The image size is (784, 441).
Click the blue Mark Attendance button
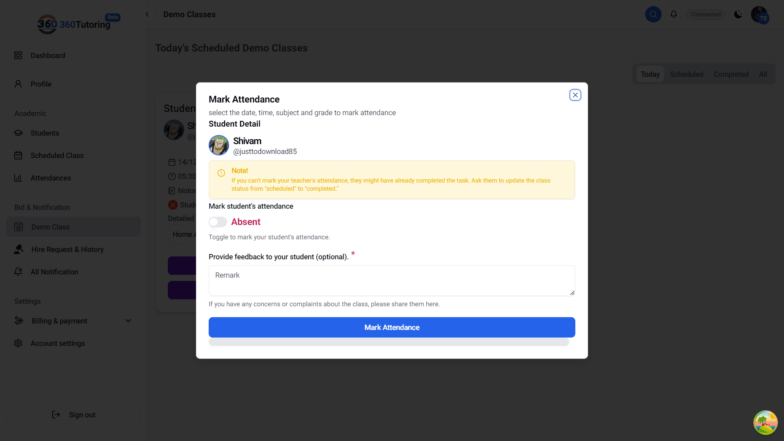click(x=392, y=327)
